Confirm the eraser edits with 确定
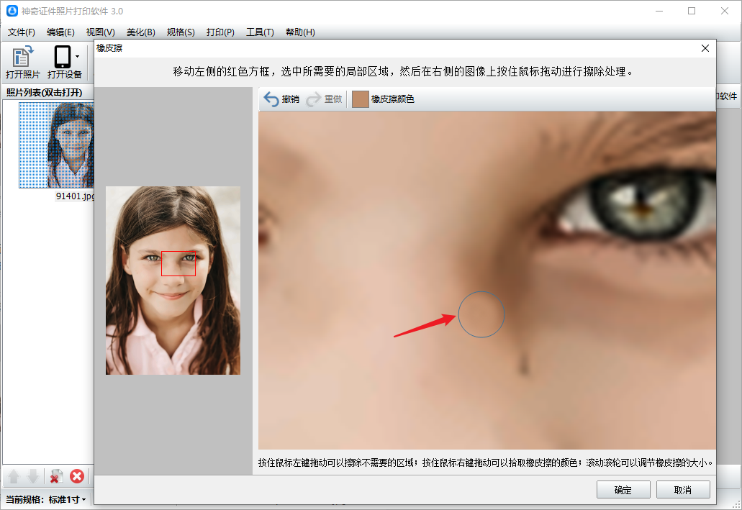Image resolution: width=742 pixels, height=510 pixels. [x=623, y=490]
